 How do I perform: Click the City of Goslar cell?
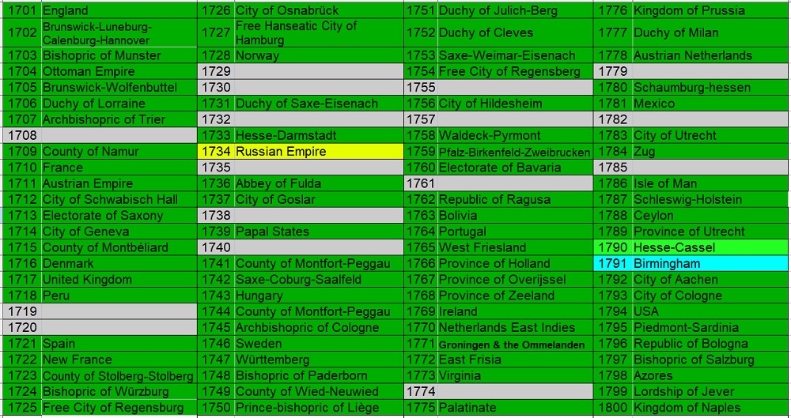319,199
